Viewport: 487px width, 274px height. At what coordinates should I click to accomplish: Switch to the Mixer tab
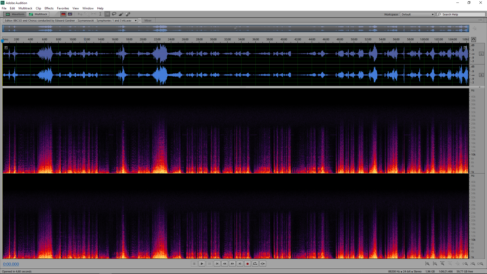(x=148, y=21)
